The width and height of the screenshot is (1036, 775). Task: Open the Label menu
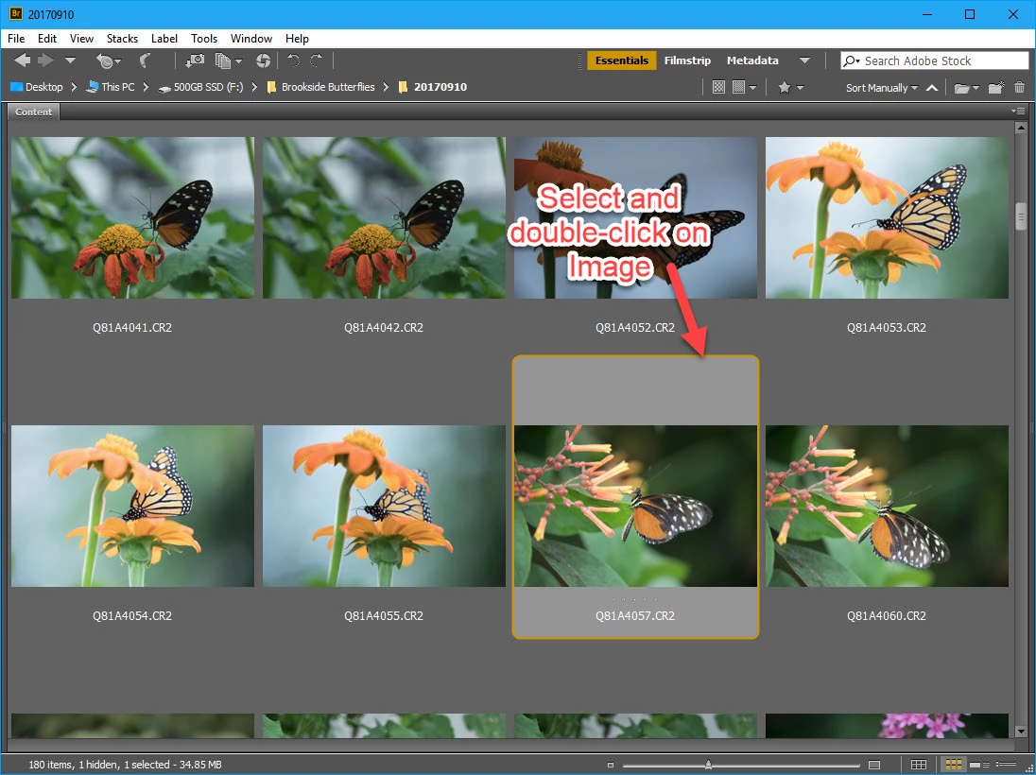tap(164, 39)
